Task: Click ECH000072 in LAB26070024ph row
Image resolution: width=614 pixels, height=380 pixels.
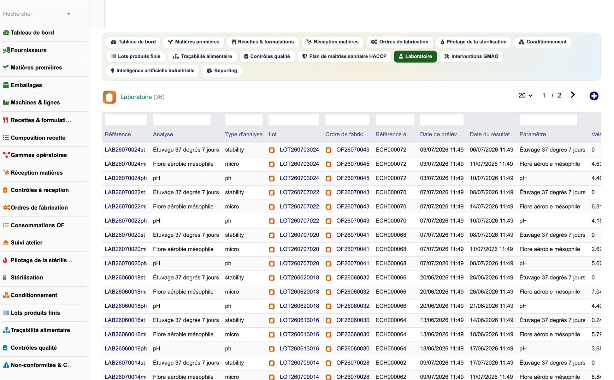Action: click(391, 178)
